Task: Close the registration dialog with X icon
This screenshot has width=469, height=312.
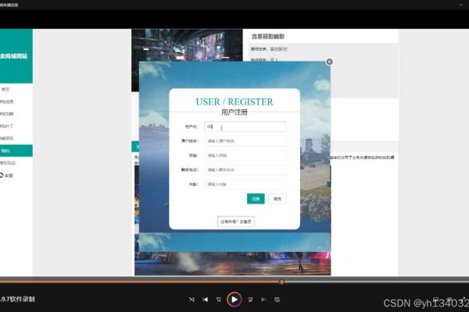Action: coord(329,62)
